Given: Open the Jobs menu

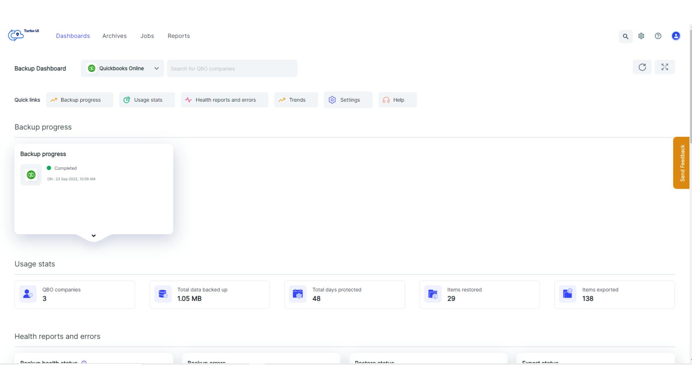Looking at the screenshot, I should pyautogui.click(x=147, y=36).
